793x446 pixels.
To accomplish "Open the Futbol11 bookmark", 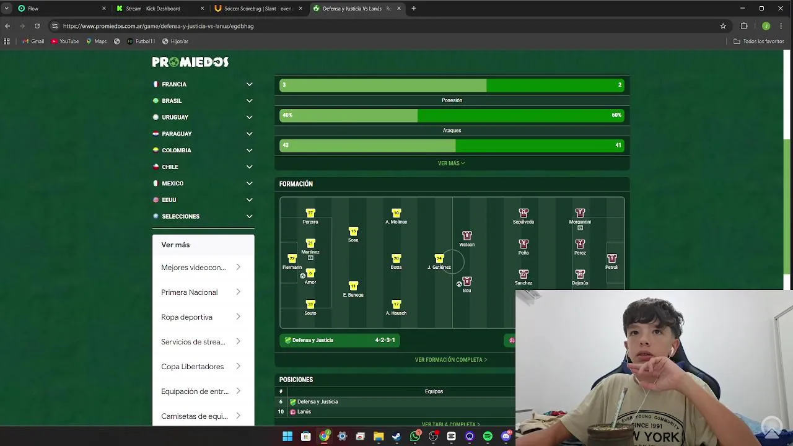I will (x=141, y=42).
